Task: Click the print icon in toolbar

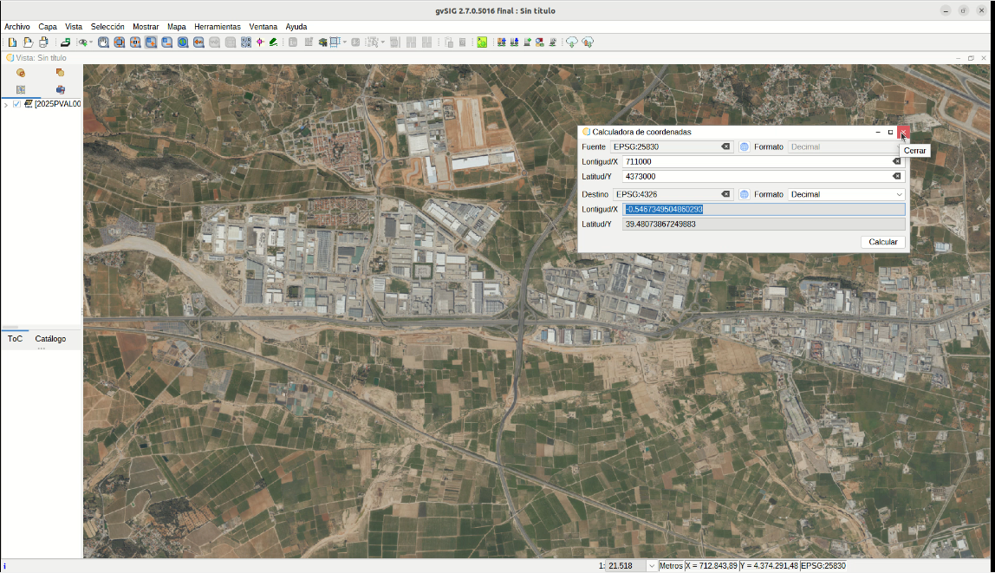Action: coord(43,42)
